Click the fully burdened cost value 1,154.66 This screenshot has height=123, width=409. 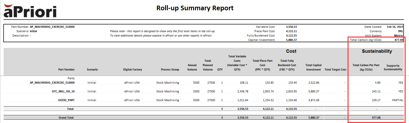coord(291,100)
